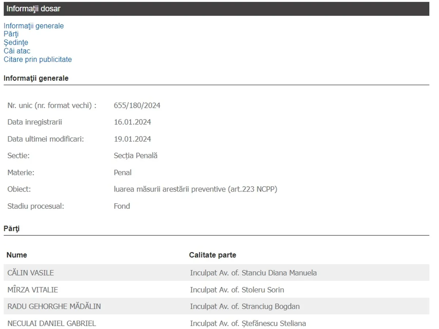Open the Ședințe link

(16, 43)
